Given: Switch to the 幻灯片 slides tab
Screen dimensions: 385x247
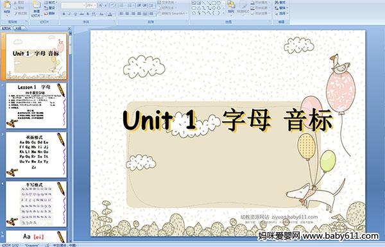Looking at the screenshot, I should [x=6, y=28].
